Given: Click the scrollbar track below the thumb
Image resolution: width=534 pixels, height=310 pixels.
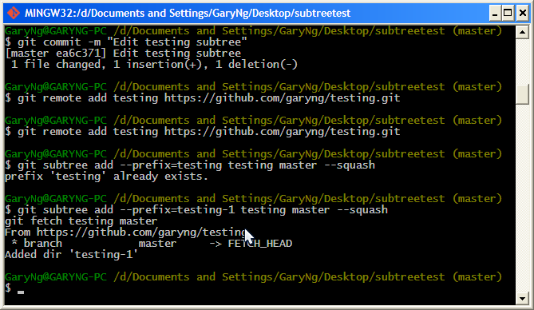Looking at the screenshot, I should click(x=522, y=198).
